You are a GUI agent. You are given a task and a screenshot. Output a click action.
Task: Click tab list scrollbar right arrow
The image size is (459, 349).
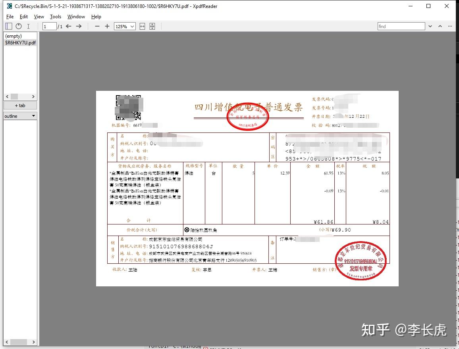click(33, 96)
